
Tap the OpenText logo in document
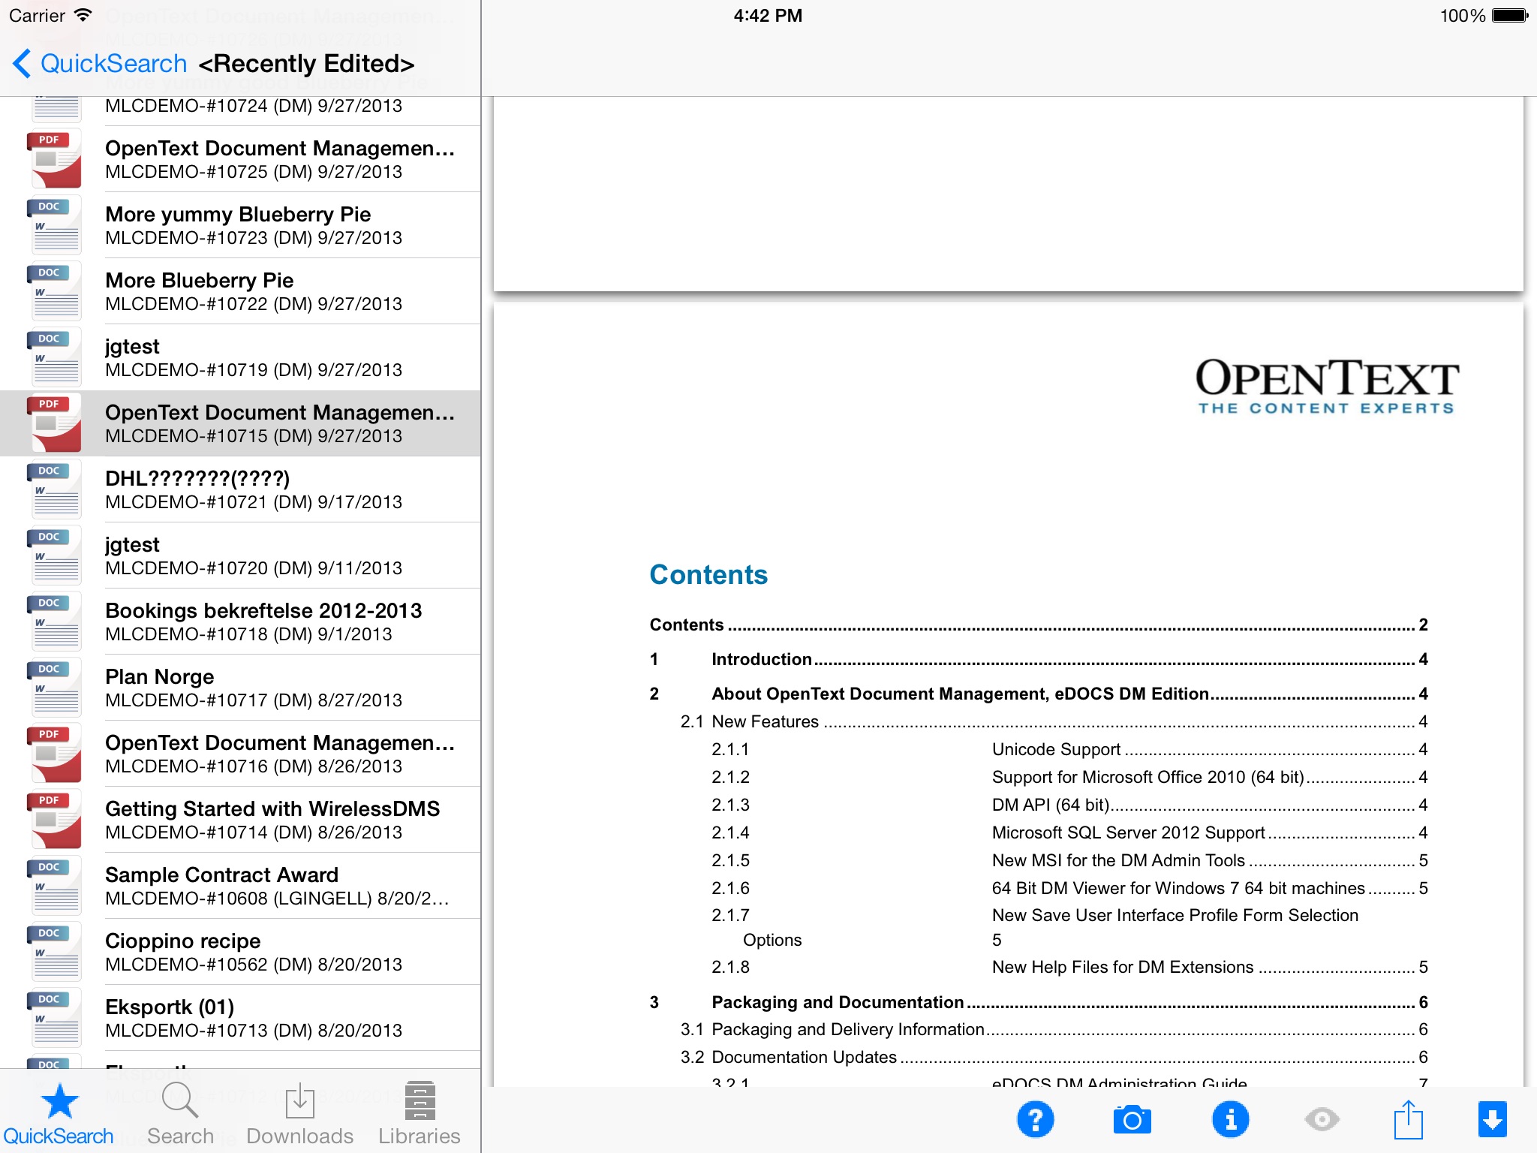(x=1327, y=386)
